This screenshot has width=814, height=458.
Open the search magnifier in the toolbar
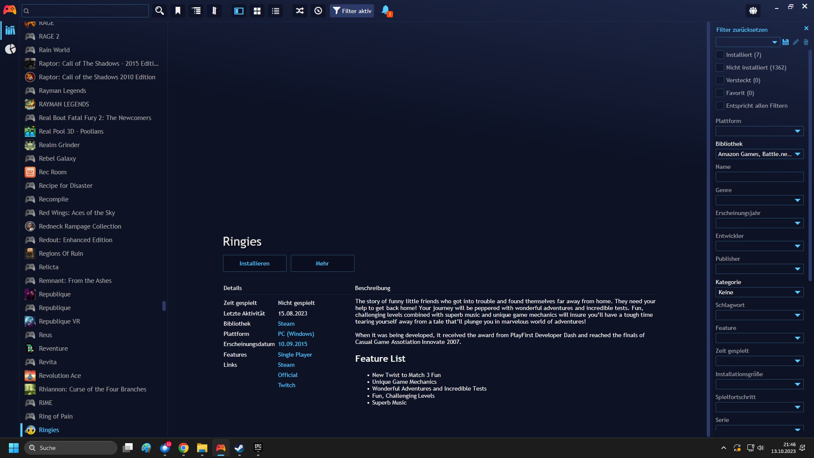click(x=159, y=11)
